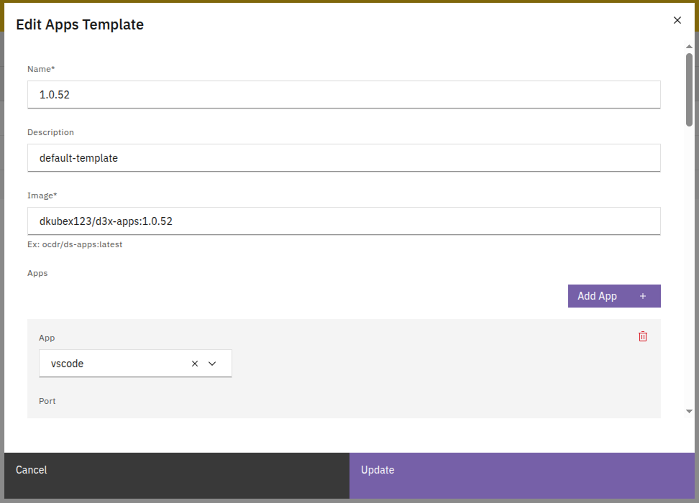Expand the App dropdown chevron
This screenshot has width=699, height=503.
pos(212,364)
